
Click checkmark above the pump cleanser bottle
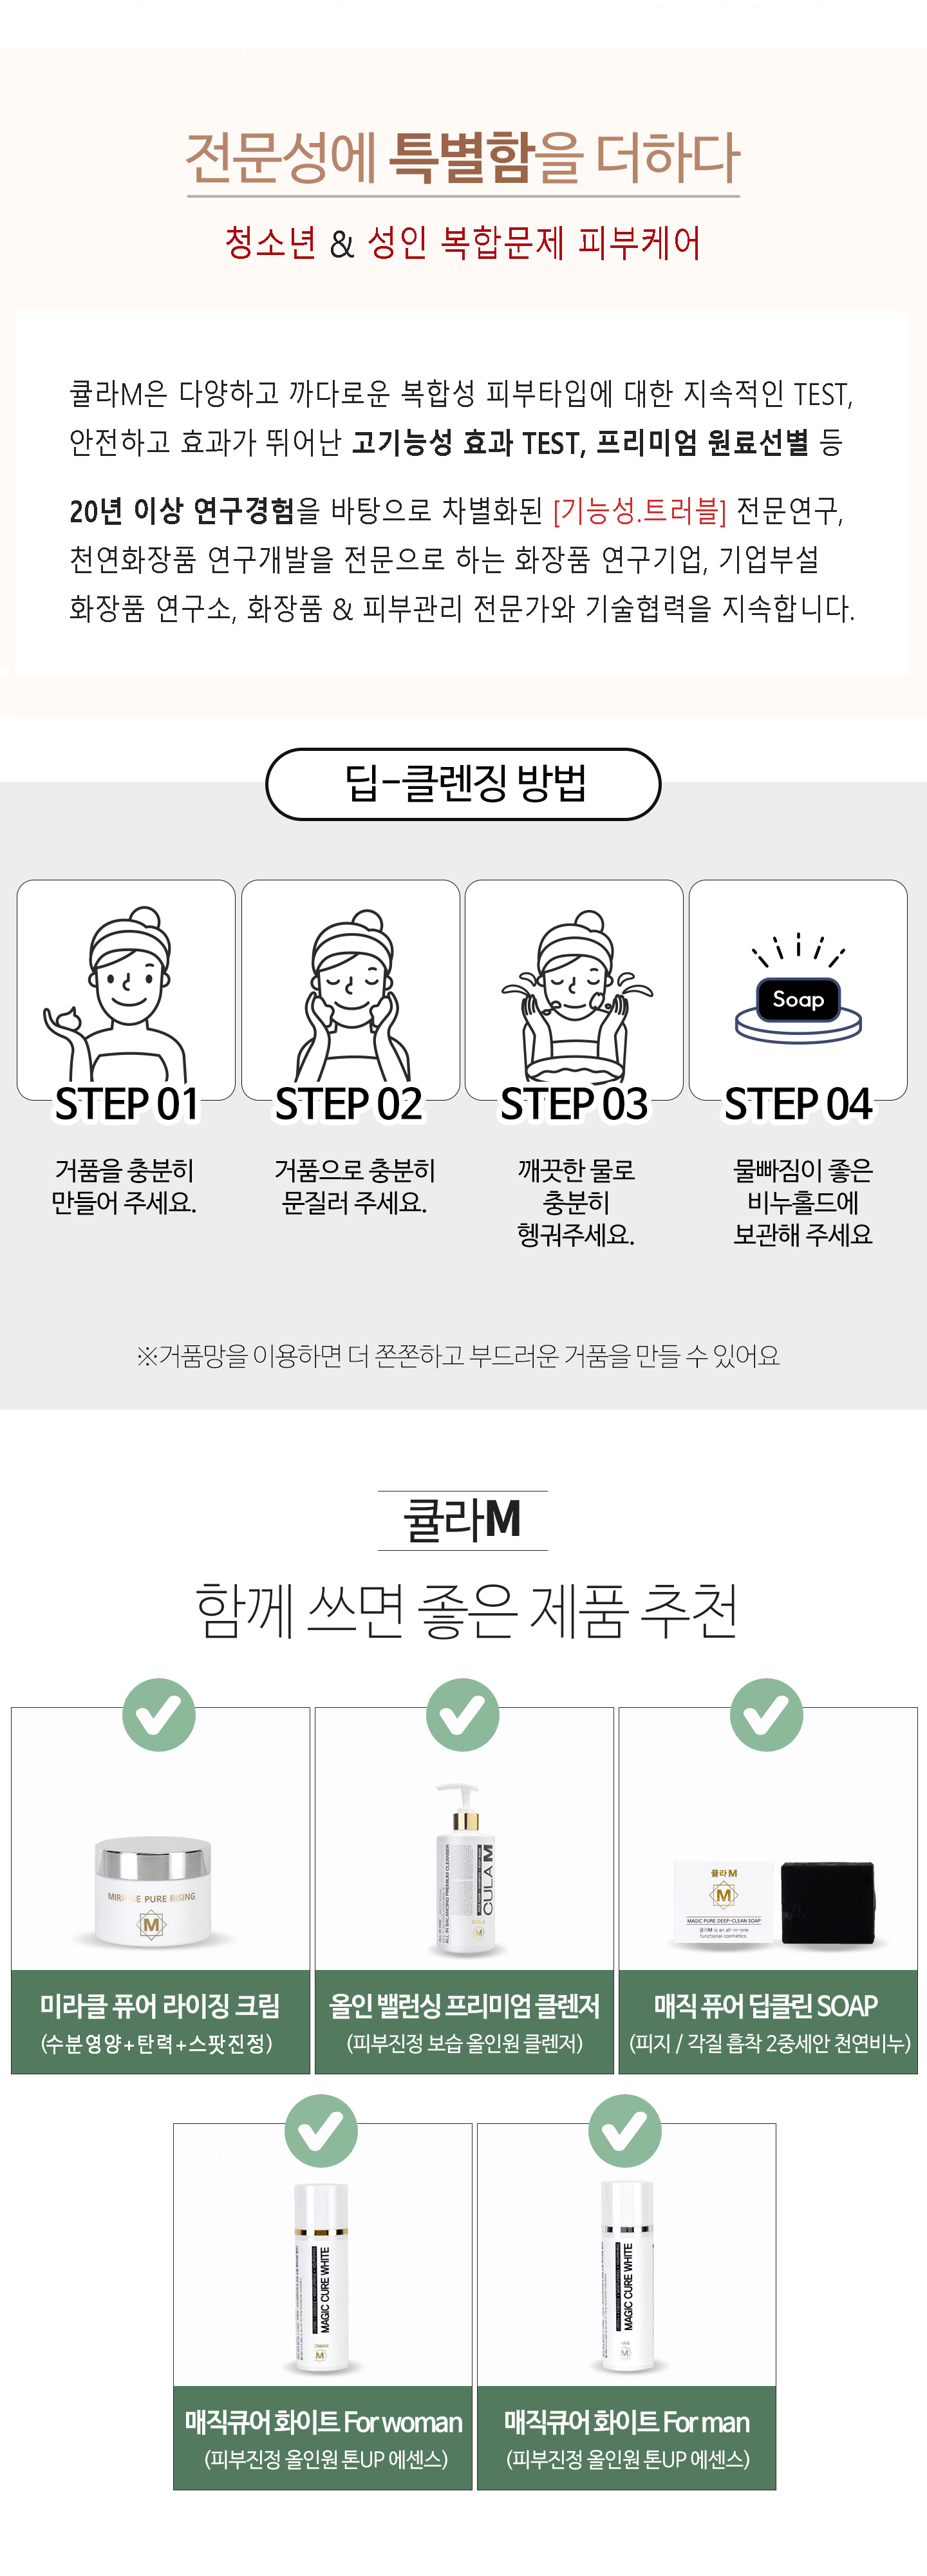pyautogui.click(x=463, y=1714)
